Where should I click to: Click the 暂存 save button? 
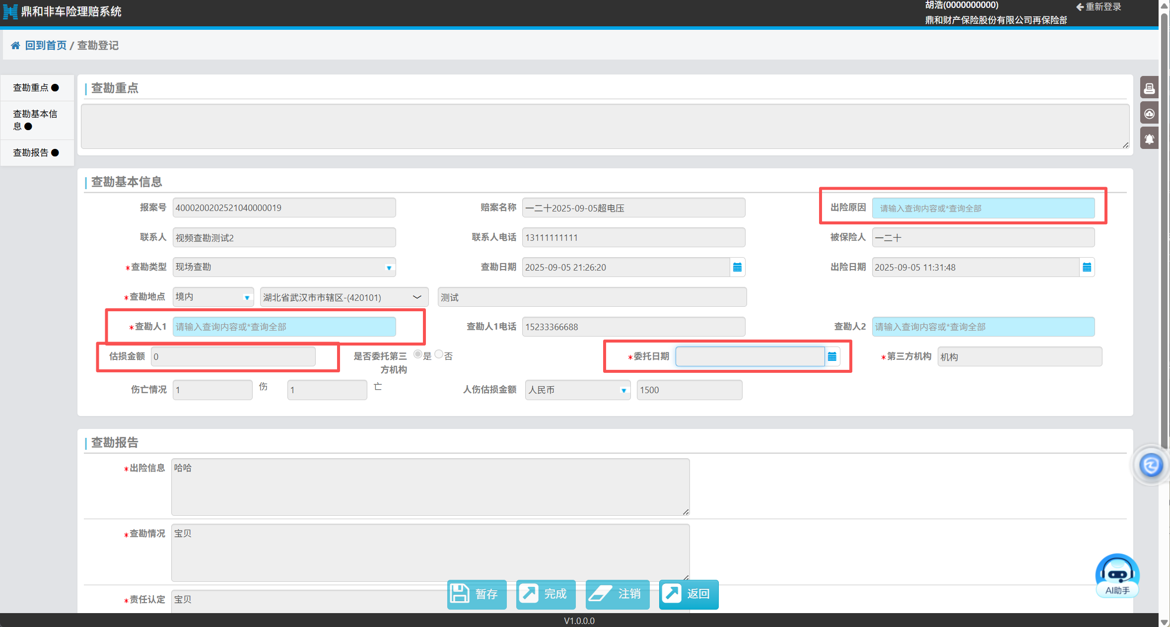click(x=476, y=594)
